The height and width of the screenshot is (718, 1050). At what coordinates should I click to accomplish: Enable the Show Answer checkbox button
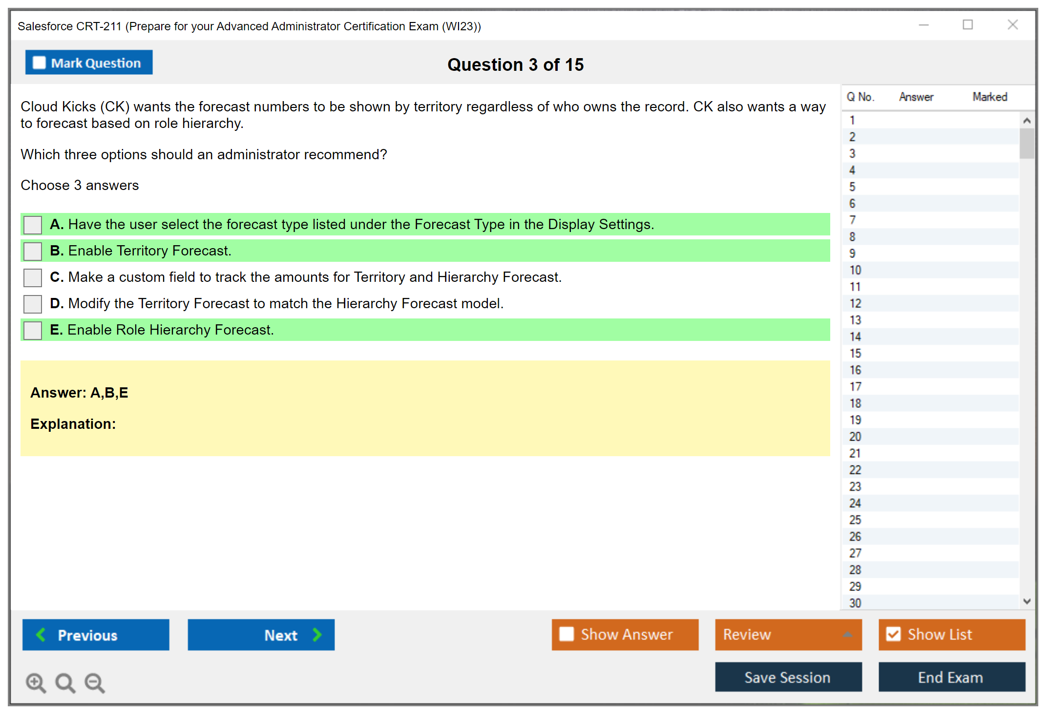(567, 634)
